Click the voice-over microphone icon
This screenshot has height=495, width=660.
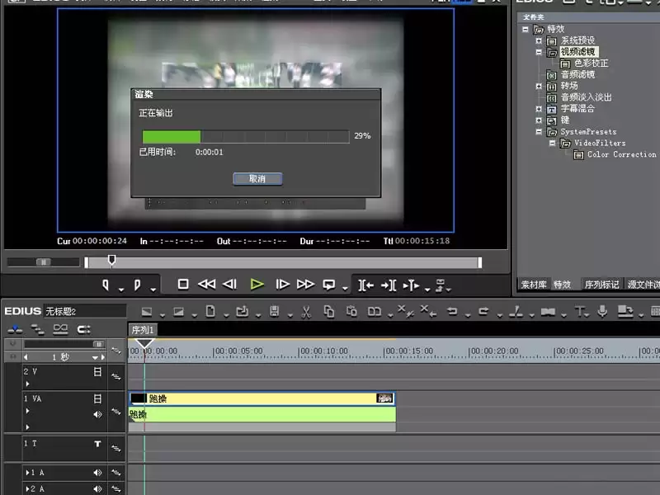point(602,311)
